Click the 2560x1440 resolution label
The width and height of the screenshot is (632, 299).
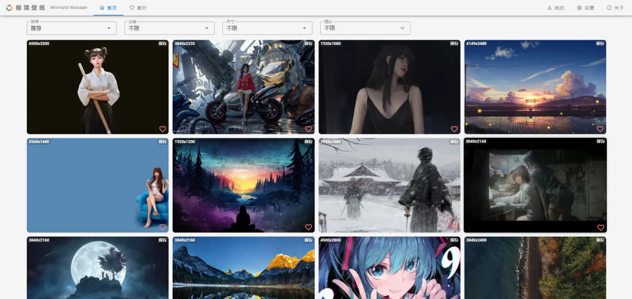click(39, 142)
